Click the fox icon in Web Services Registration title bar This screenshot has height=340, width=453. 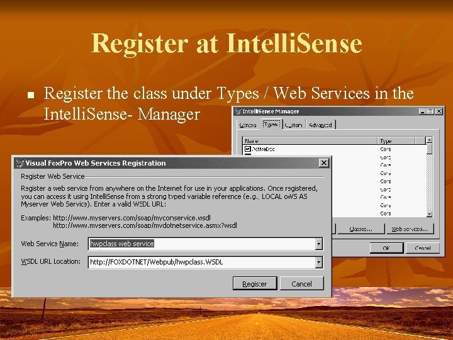pos(20,163)
